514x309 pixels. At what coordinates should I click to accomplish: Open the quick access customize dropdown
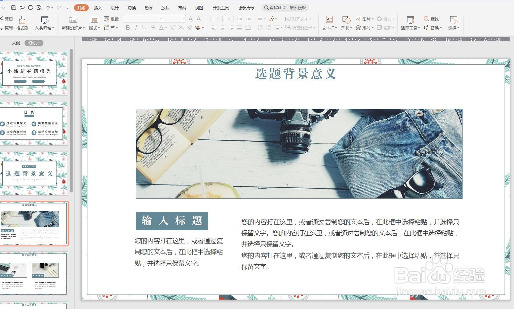tap(67, 7)
